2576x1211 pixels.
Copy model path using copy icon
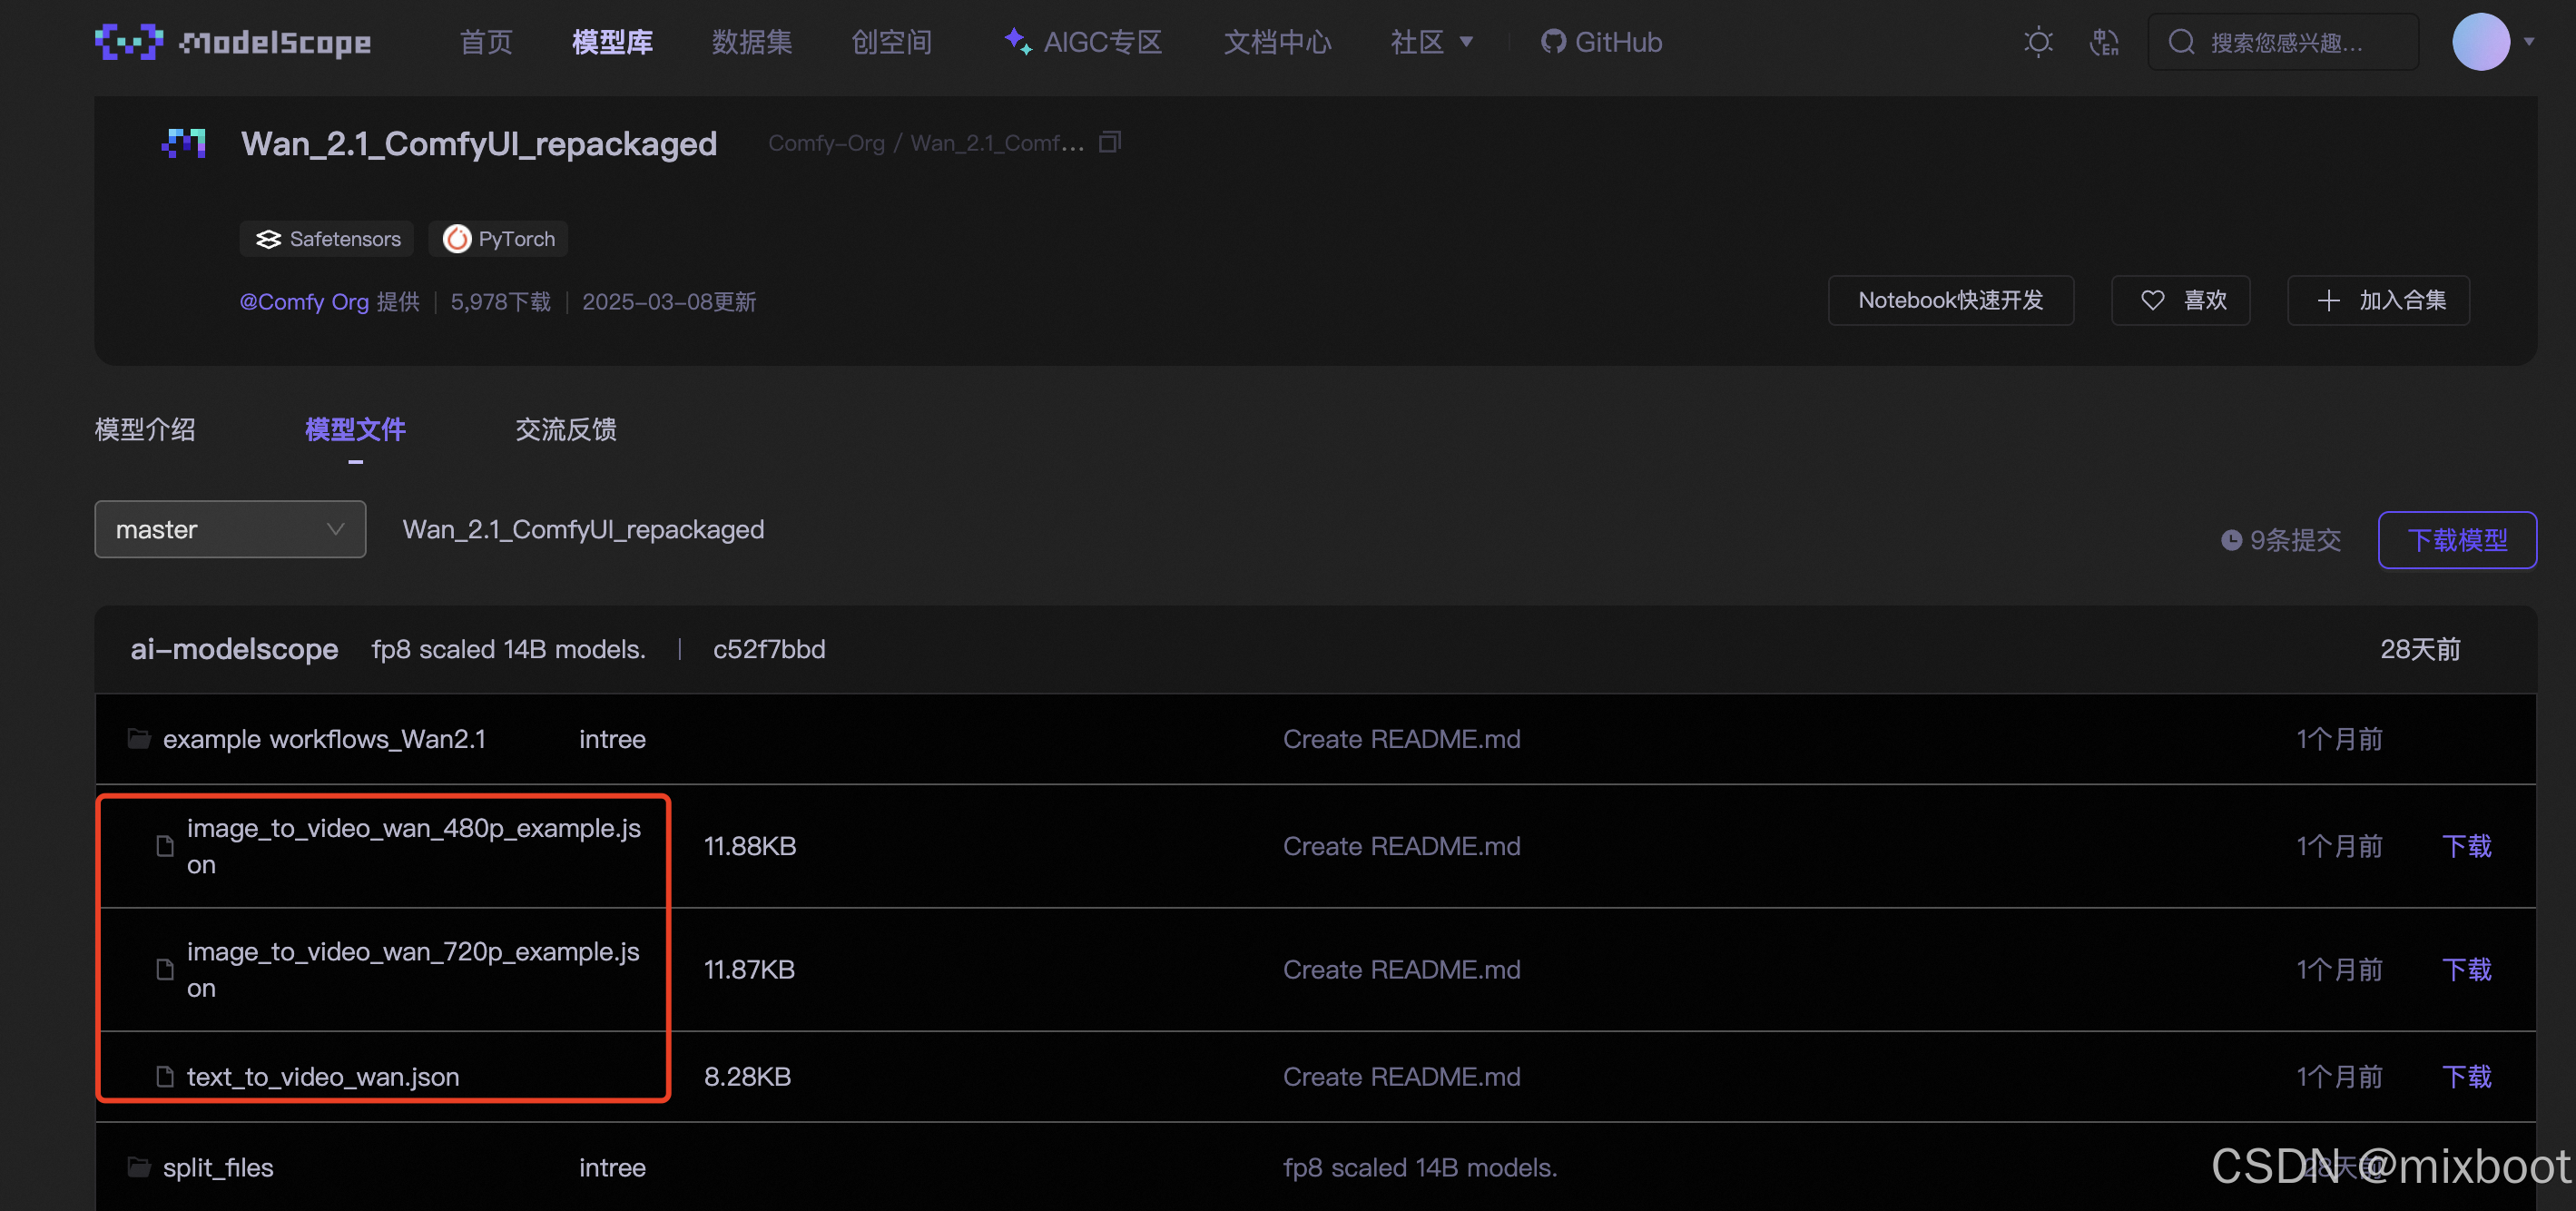pyautogui.click(x=1110, y=143)
